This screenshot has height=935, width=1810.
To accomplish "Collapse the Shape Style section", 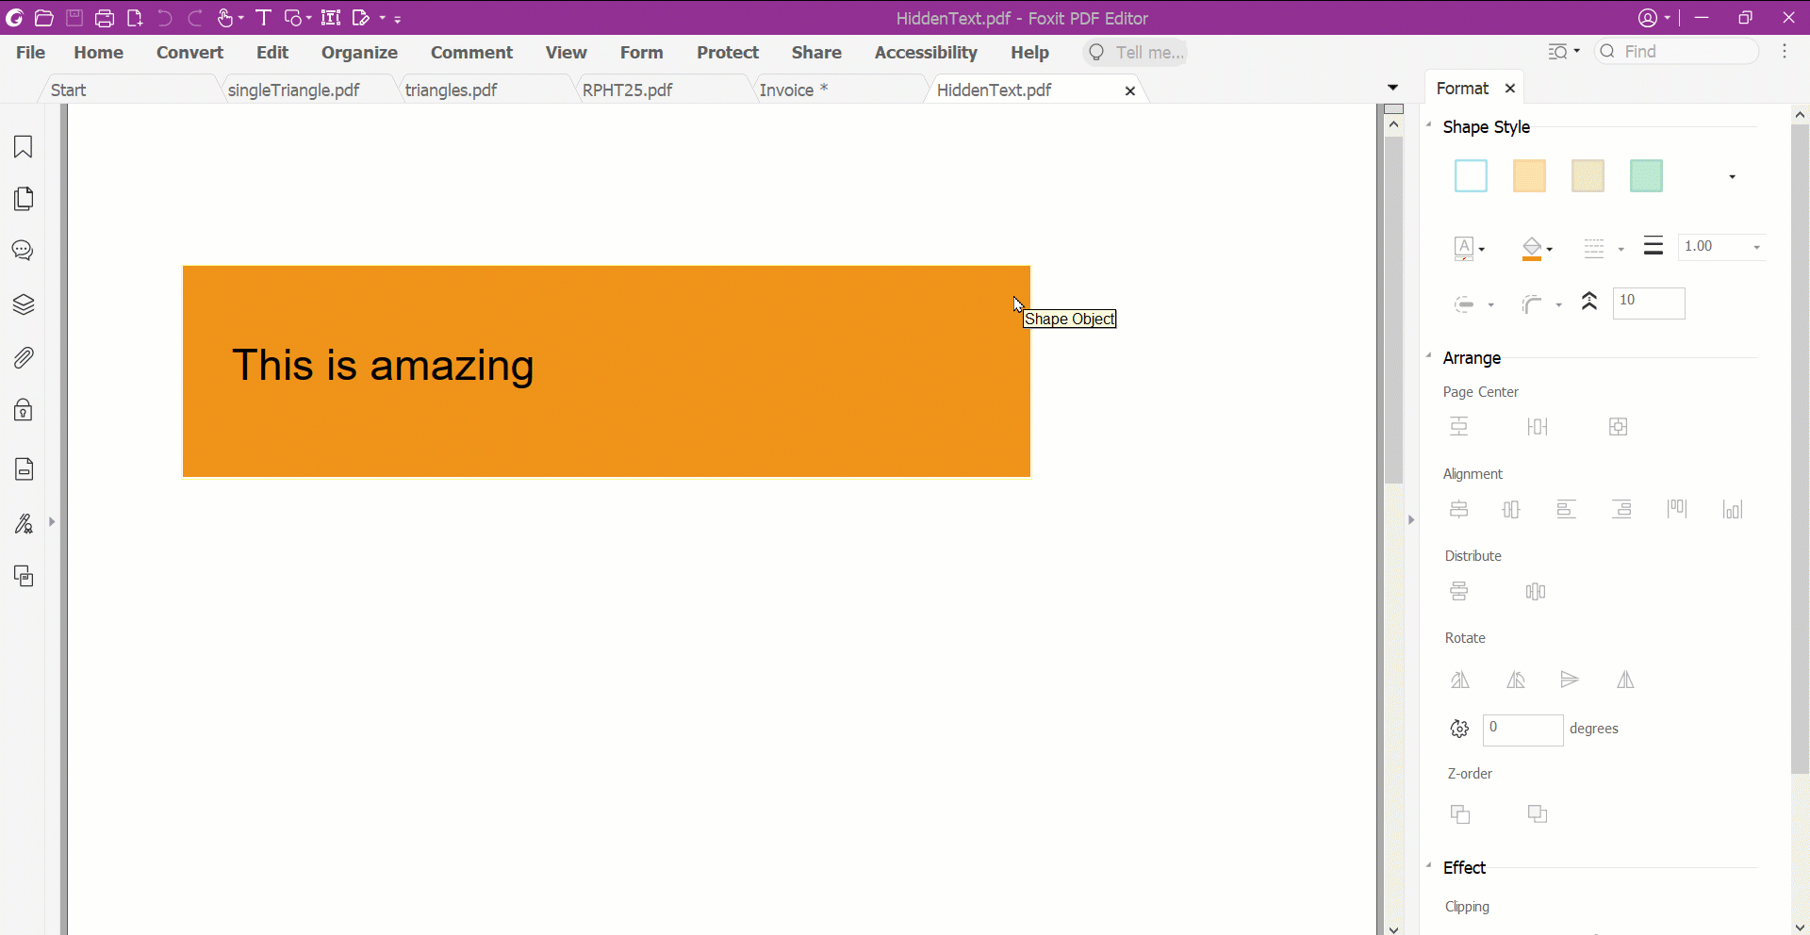I will click(x=1429, y=125).
